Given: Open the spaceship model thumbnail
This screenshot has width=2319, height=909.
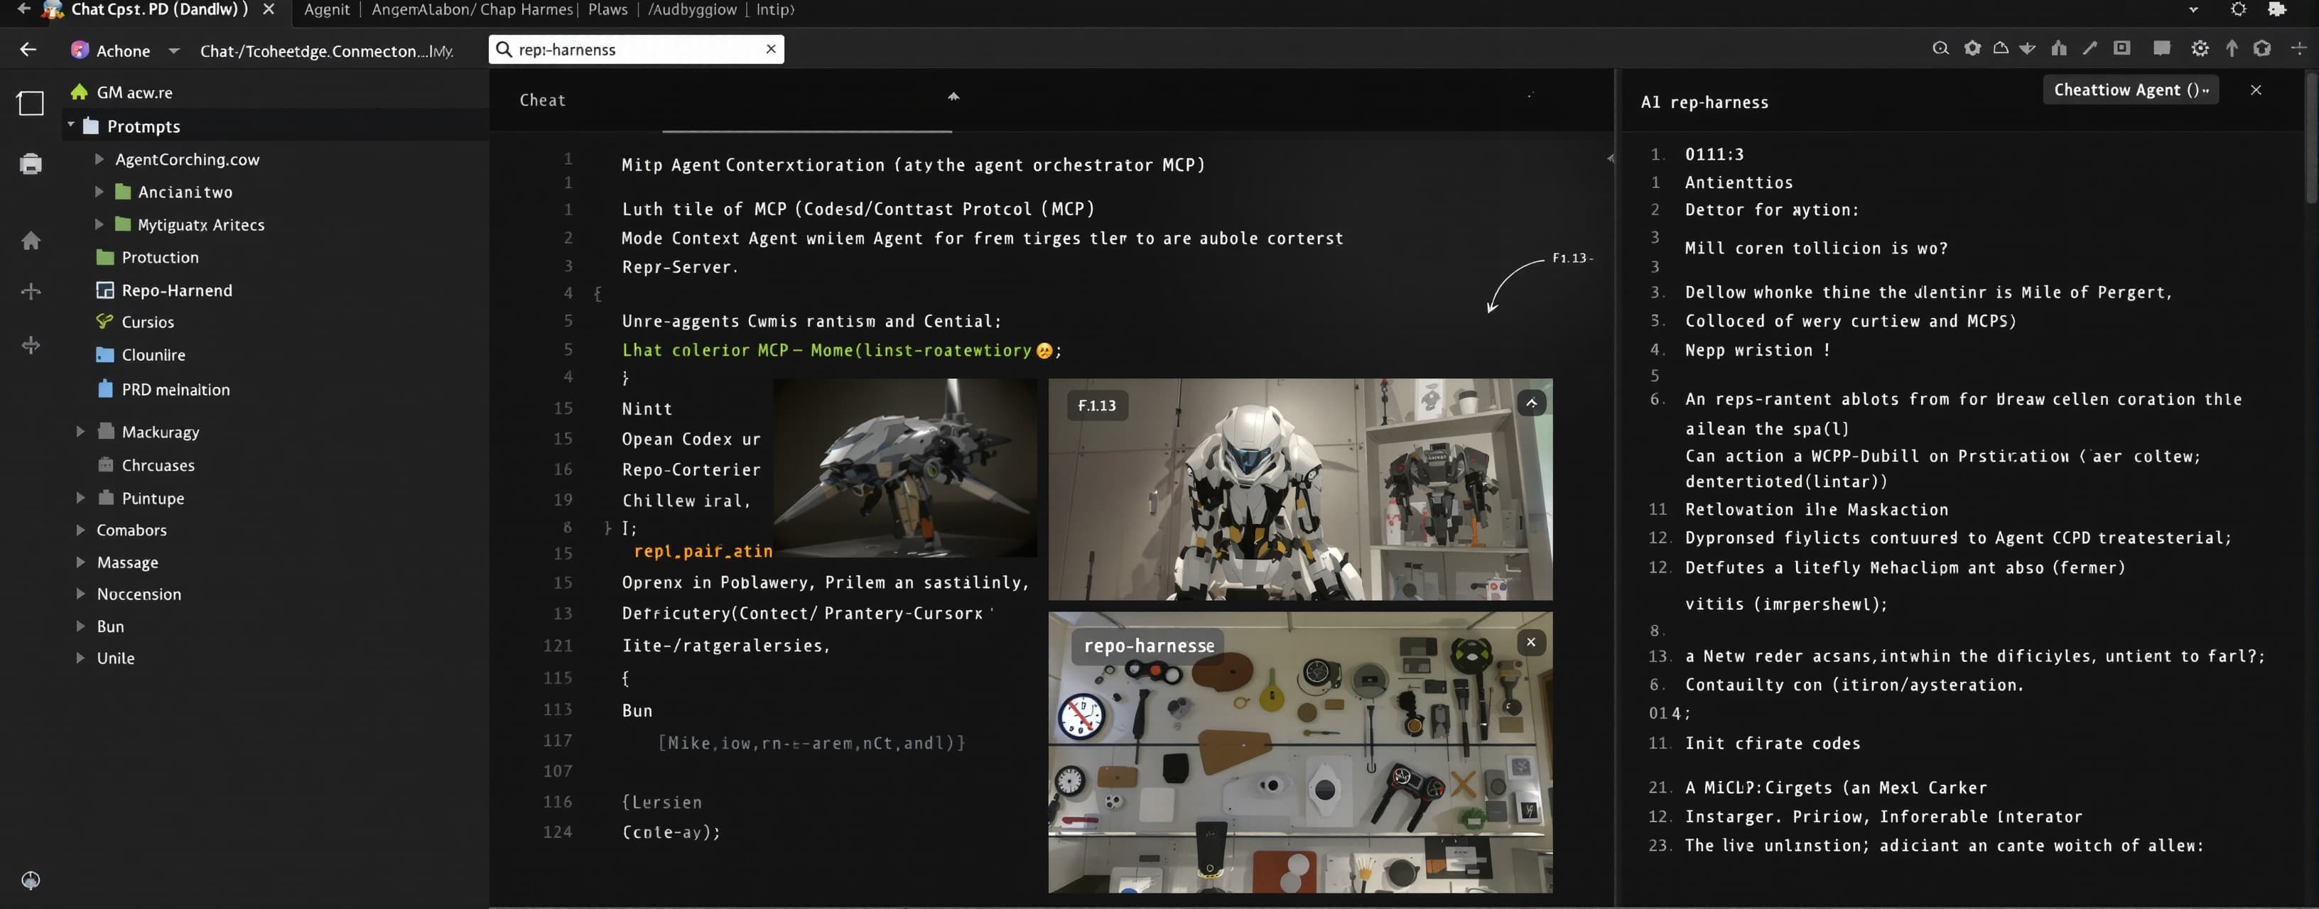Looking at the screenshot, I should pyautogui.click(x=904, y=467).
